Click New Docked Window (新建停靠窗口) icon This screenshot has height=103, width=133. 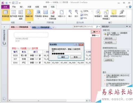point(106,15)
